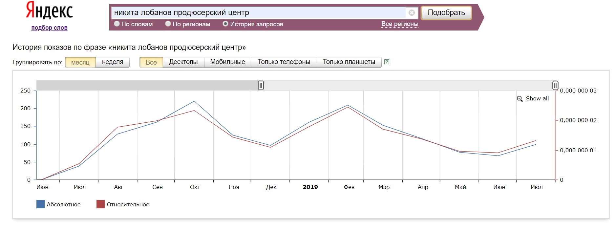The image size is (616, 228).
Task: Select the История запросов radio button
Action: click(225, 24)
